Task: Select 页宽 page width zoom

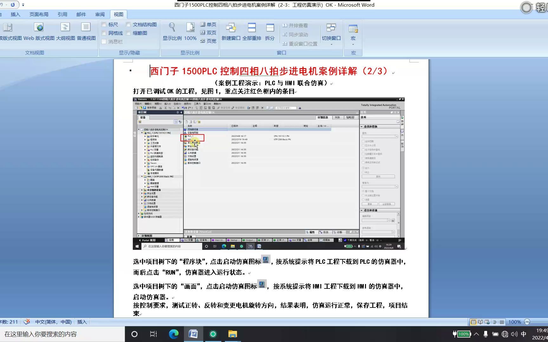Action: click(208, 41)
